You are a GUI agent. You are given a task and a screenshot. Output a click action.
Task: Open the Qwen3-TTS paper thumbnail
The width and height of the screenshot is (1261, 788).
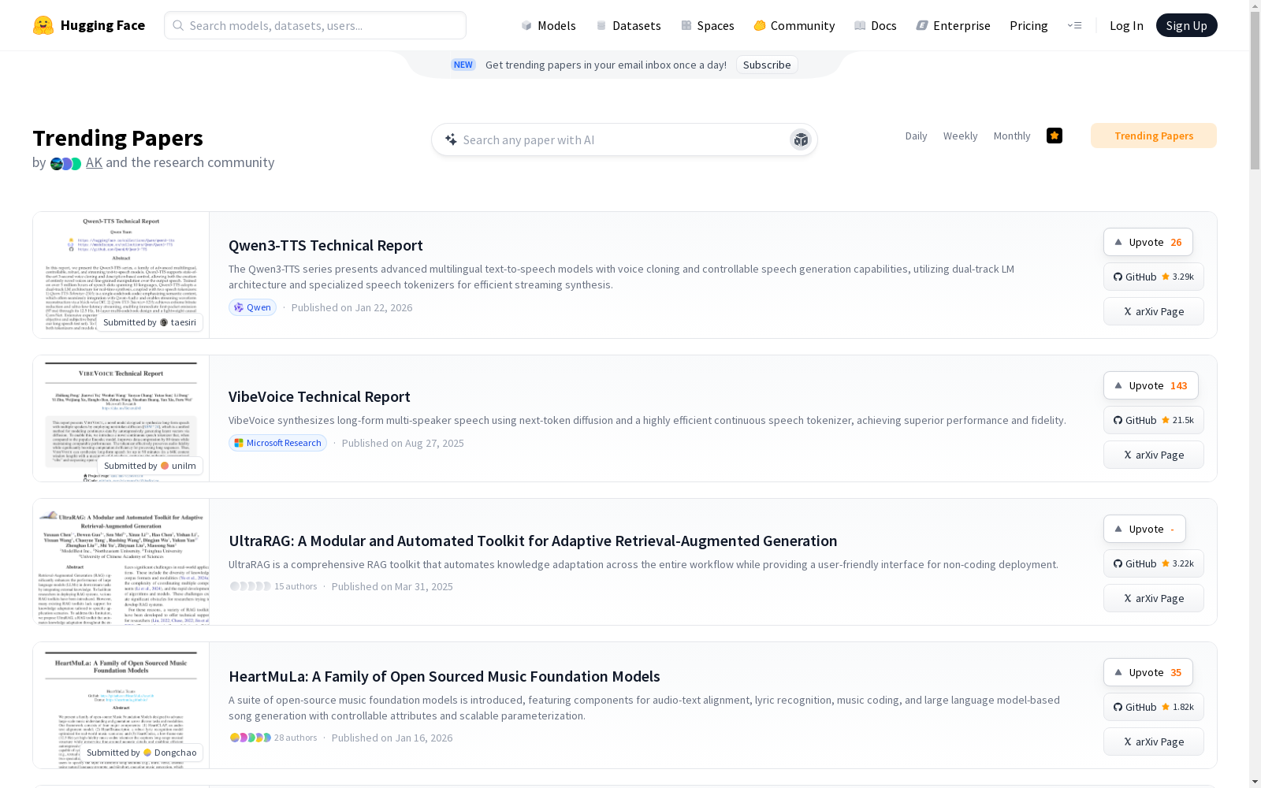(121, 275)
